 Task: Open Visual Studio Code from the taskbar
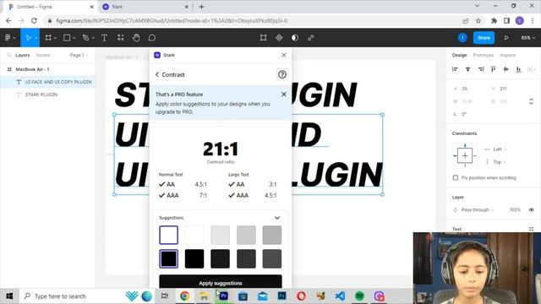pyautogui.click(x=340, y=296)
